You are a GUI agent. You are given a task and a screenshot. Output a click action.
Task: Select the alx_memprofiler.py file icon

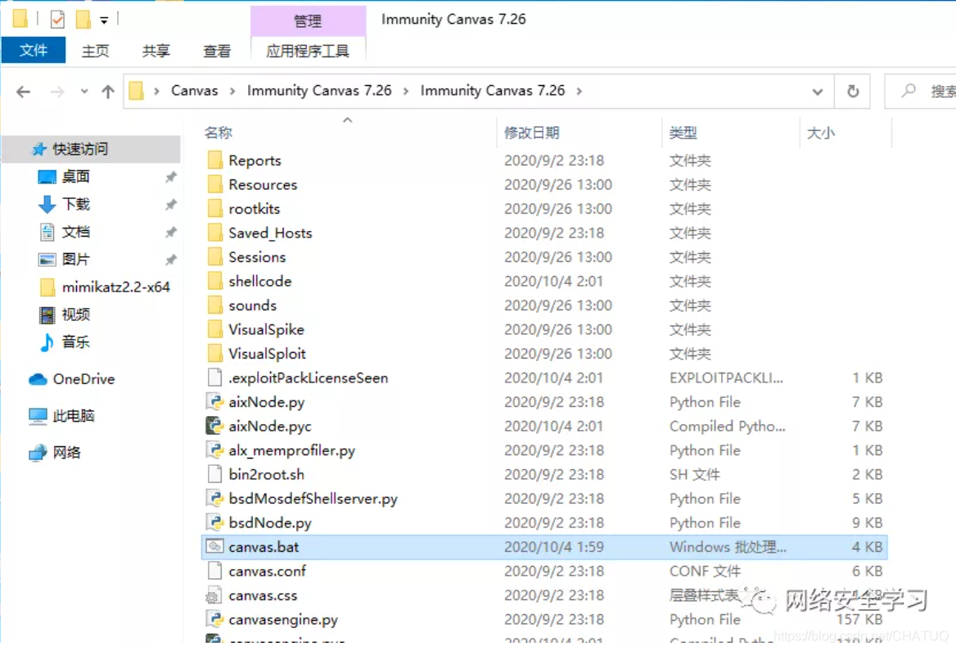(214, 450)
